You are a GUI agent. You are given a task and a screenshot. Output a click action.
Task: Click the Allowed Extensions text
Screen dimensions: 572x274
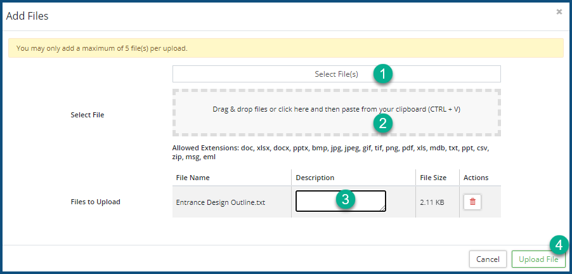point(330,152)
